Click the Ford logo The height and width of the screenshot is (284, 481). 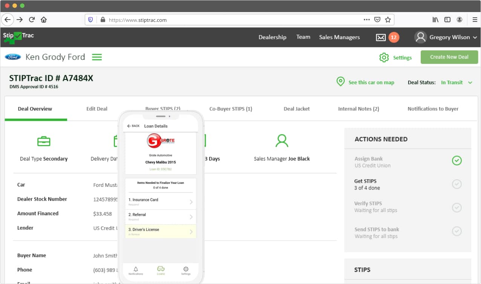tap(13, 57)
